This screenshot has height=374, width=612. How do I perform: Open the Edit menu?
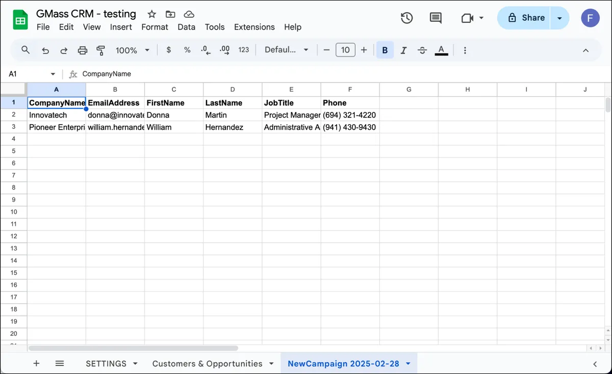click(x=66, y=27)
